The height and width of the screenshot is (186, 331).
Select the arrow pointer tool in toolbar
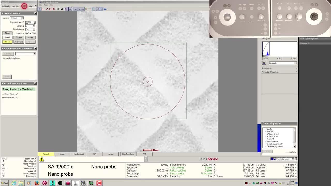click(40, 9)
